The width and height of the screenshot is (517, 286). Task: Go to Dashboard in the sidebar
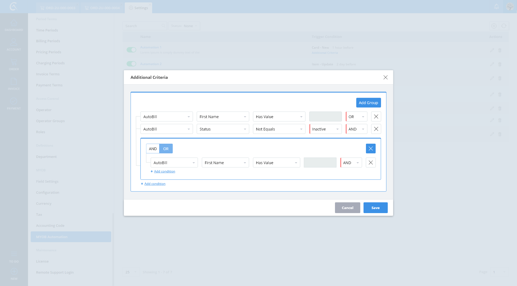[14, 26]
